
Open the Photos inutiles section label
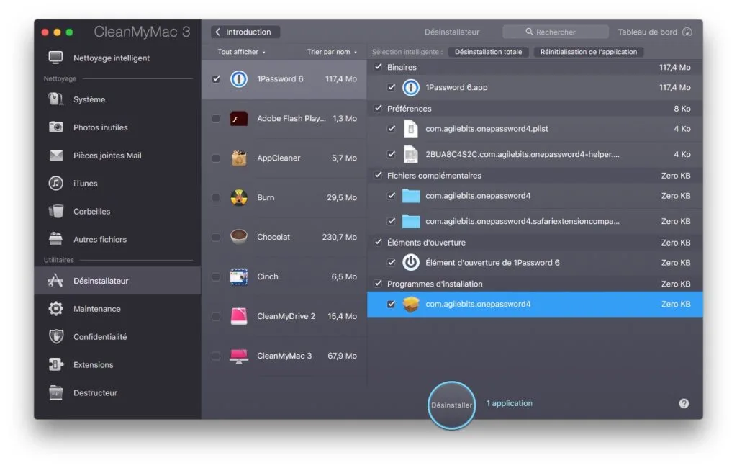101,127
